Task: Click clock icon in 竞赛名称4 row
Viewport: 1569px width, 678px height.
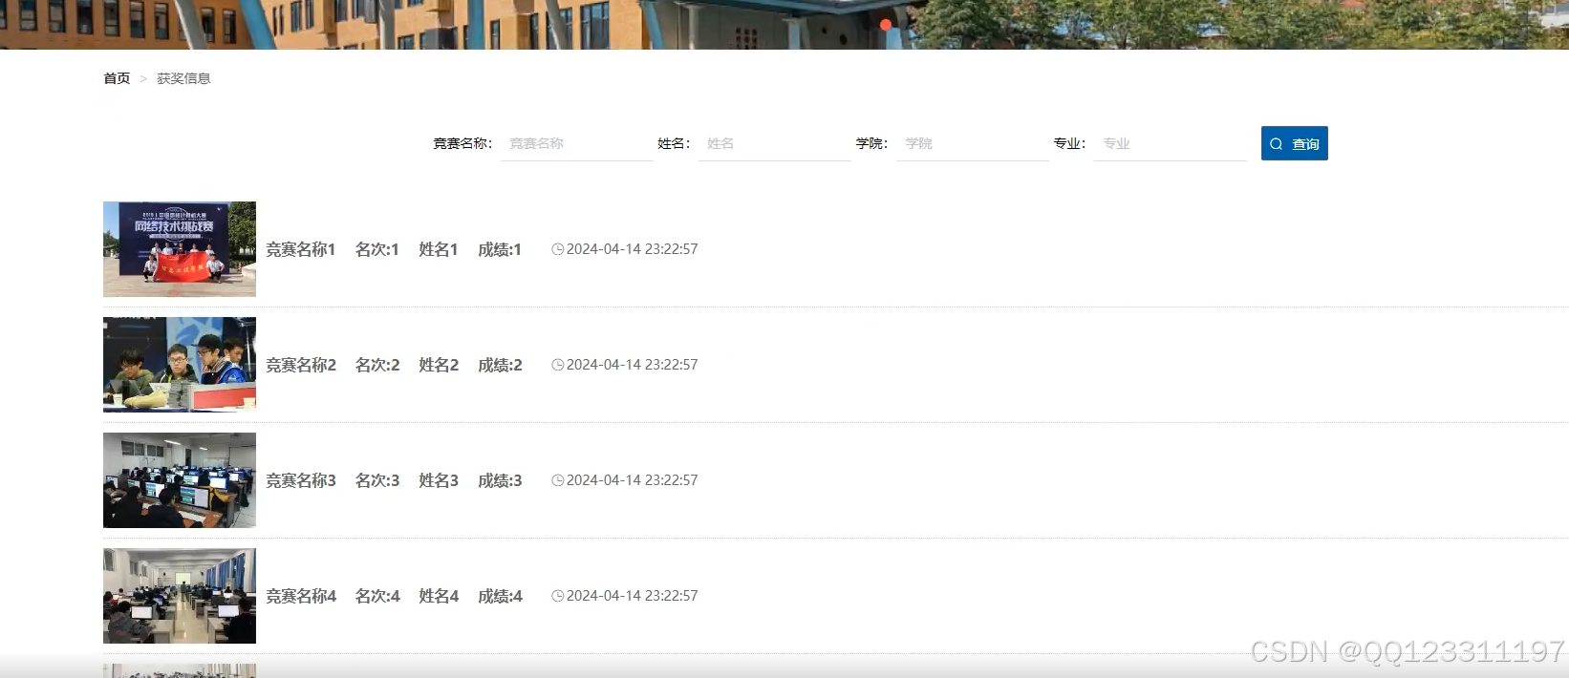Action: [x=558, y=596]
